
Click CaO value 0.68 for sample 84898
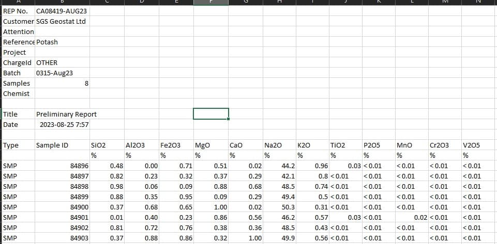(246, 186)
